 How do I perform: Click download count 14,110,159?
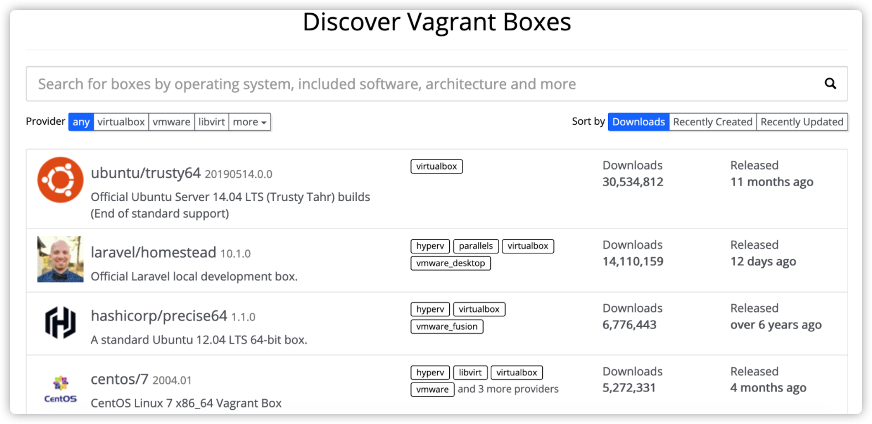point(633,262)
